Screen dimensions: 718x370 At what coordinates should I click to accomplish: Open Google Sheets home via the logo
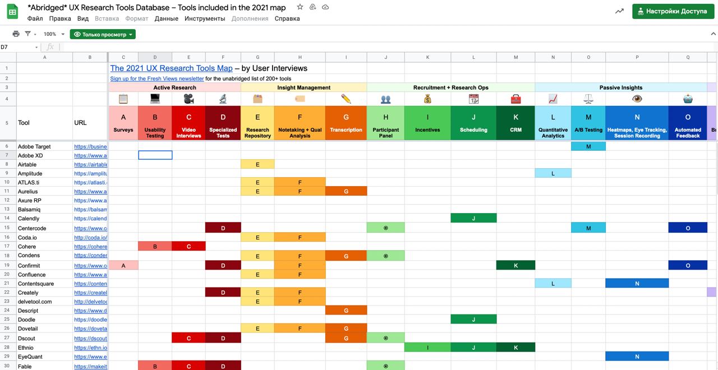click(x=12, y=12)
